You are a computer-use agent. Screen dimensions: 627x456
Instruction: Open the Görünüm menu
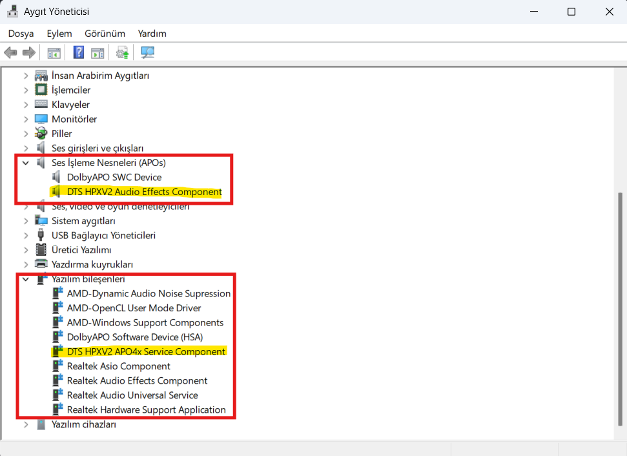click(105, 34)
